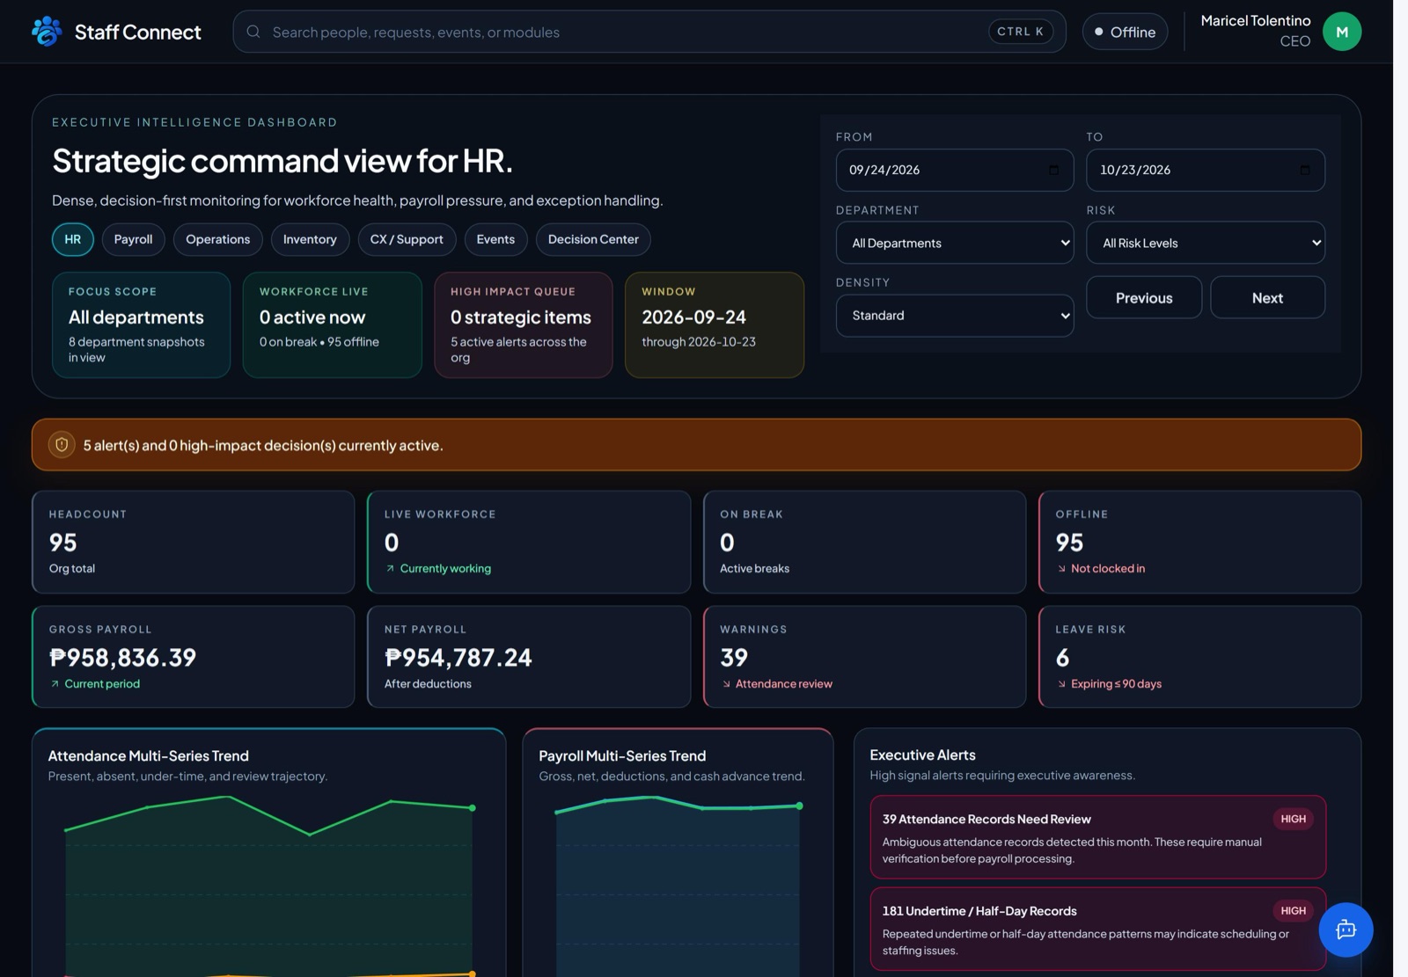Switch to the CX / Support tab
Viewport: 1408px width, 977px height.
pos(407,239)
